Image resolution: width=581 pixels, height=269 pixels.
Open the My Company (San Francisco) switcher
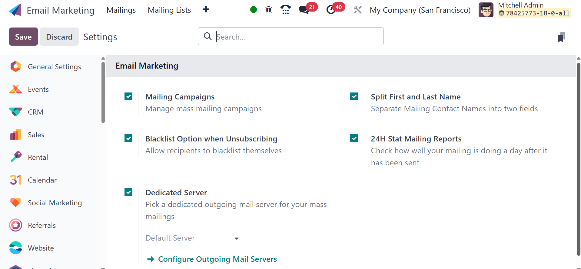(x=420, y=10)
